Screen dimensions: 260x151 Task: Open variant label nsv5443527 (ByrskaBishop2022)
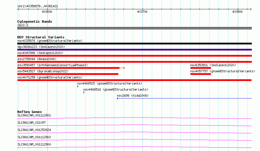tap(43, 71)
